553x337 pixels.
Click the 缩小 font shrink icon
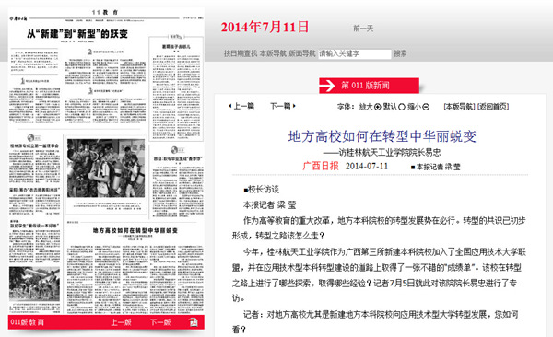[x=426, y=107]
